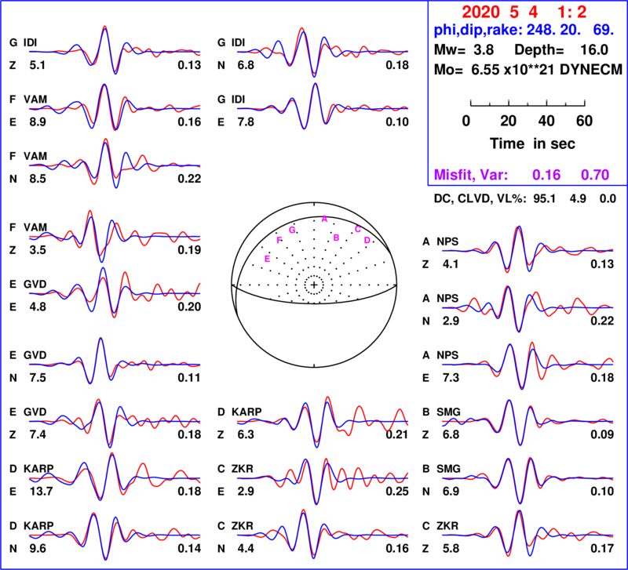Click amplitude value "4.1" on NPS Z trace
Screen dimensions: 628x570
[x=451, y=264]
